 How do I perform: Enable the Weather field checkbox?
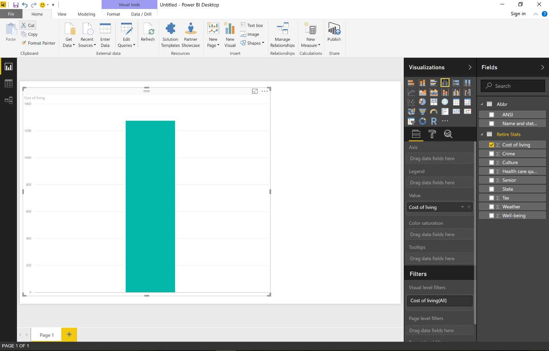click(492, 206)
